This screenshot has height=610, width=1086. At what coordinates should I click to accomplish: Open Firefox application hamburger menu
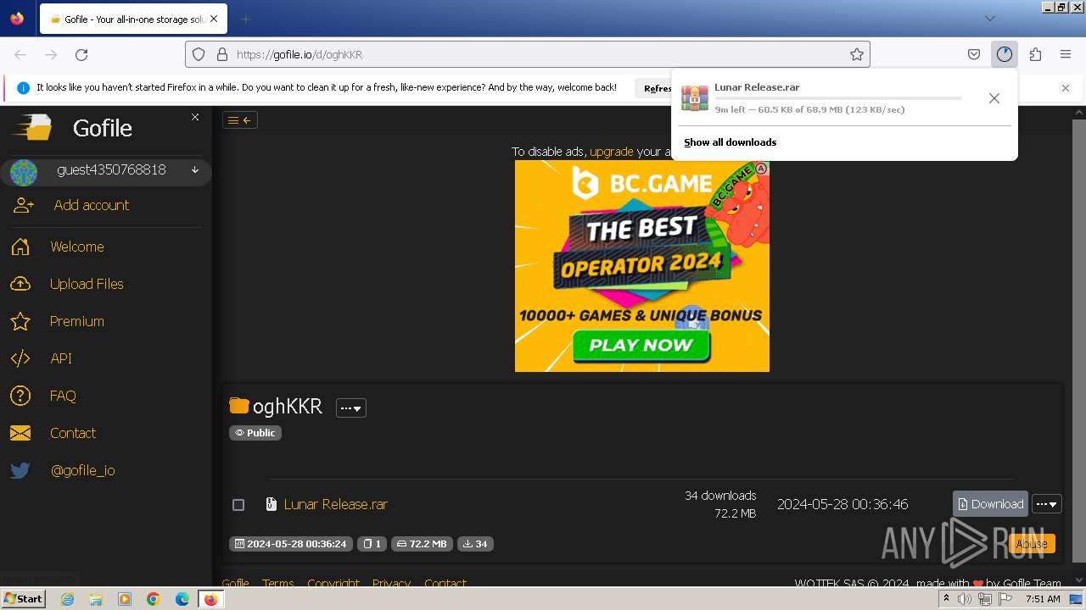click(1066, 54)
